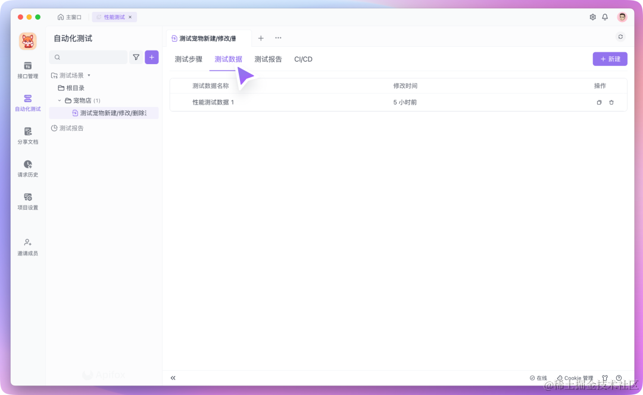
Task: Close the 性能测试 window tab
Action: 130,17
